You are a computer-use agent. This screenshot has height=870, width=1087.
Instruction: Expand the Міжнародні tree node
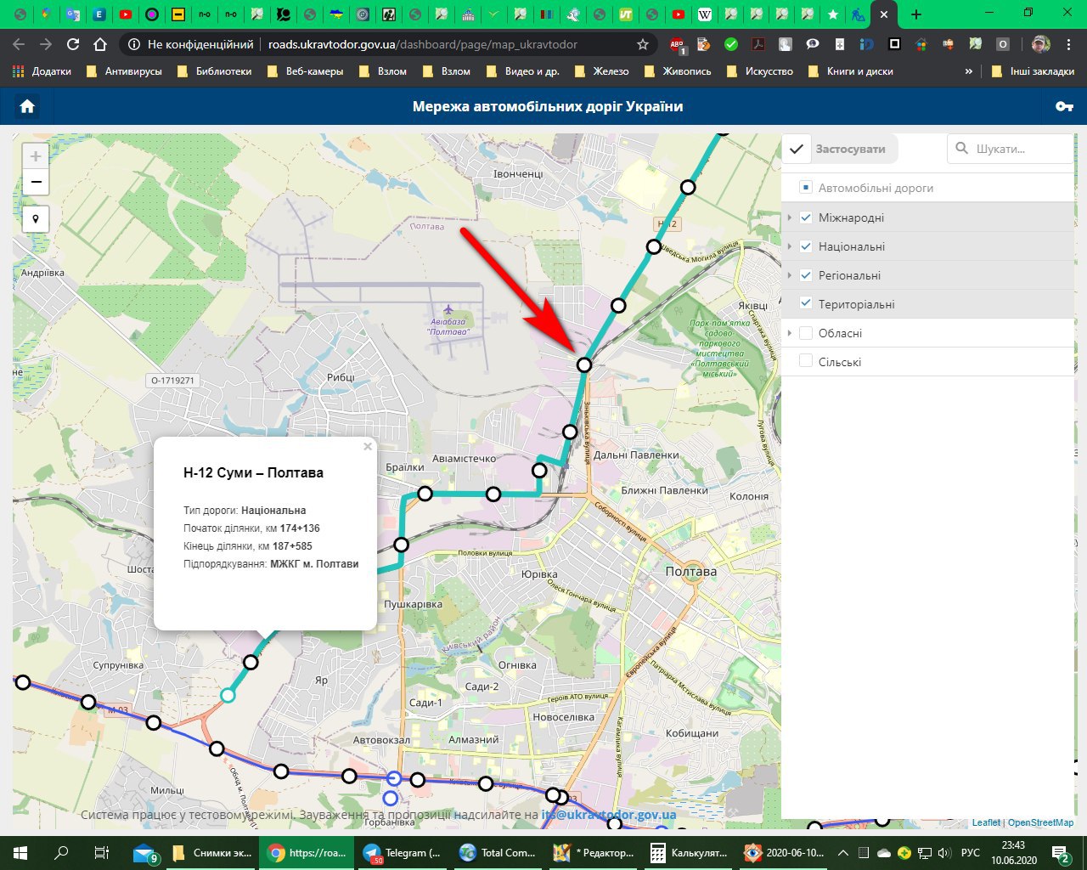tap(790, 217)
